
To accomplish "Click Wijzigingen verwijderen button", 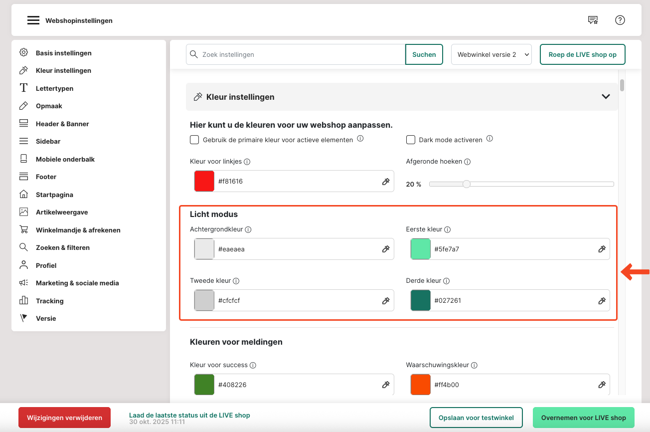I will (64, 418).
